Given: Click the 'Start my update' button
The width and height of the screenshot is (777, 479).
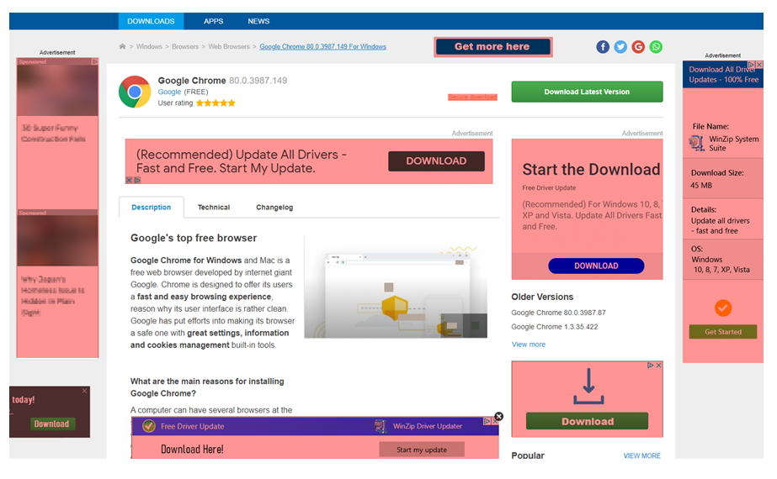Looking at the screenshot, I should click(422, 450).
